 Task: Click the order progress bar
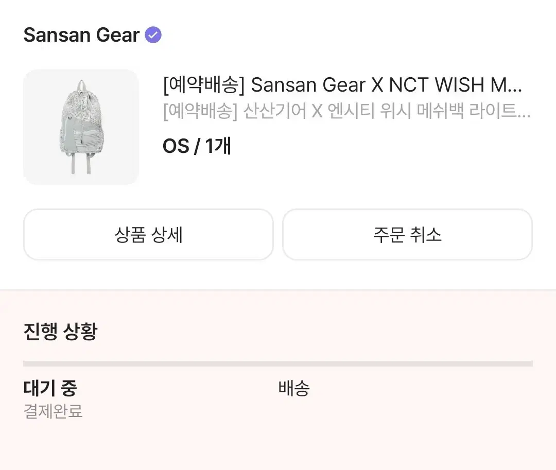[x=278, y=362]
